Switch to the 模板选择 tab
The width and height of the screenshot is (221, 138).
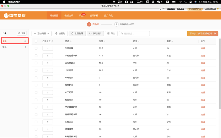[69, 15]
